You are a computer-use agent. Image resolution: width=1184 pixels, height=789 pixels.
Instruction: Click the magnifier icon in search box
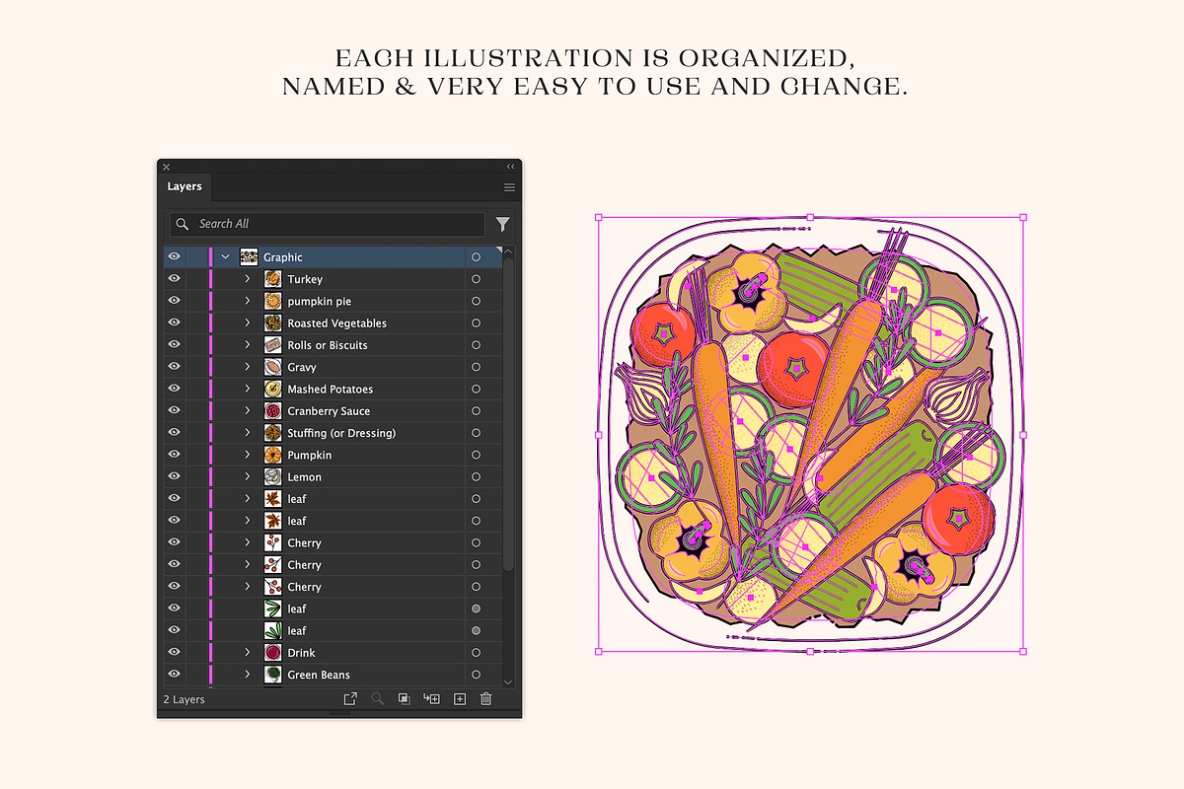[x=182, y=224]
